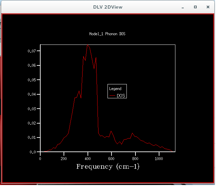Click the 400 tick label on x-axis
Image resolution: width=216 pixels, height=186 pixels.
coord(88,159)
